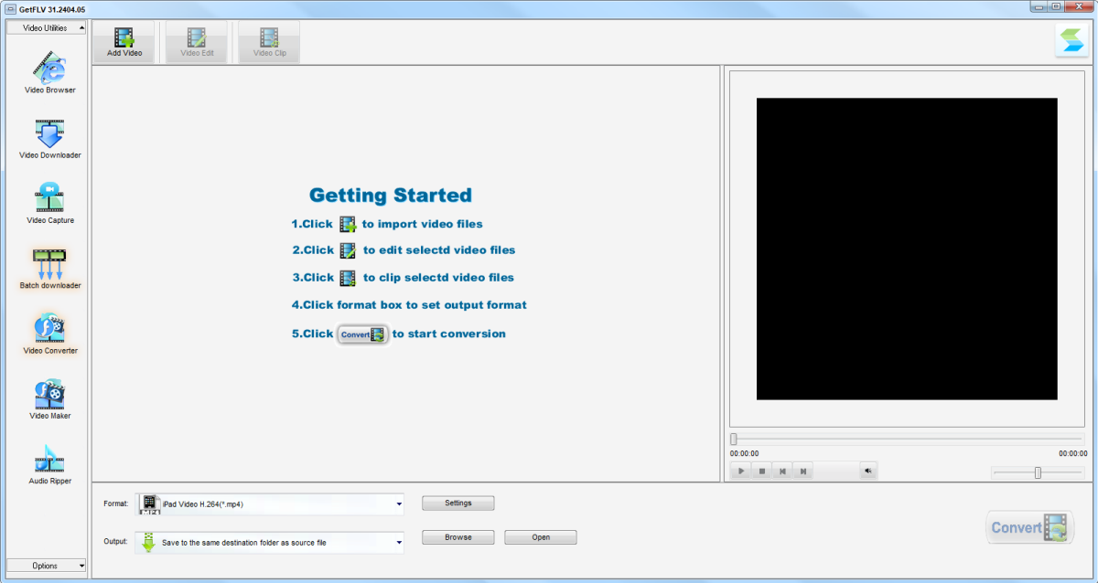1098x583 pixels.
Task: Open the Video Browser utility
Action: pyautogui.click(x=49, y=72)
